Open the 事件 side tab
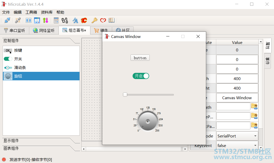 (268, 61)
